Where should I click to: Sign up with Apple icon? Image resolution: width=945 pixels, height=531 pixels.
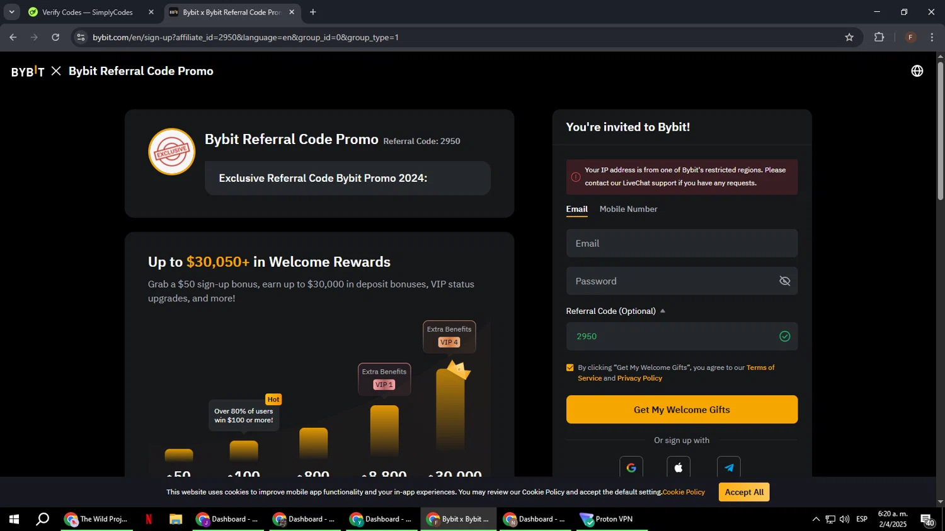(679, 467)
